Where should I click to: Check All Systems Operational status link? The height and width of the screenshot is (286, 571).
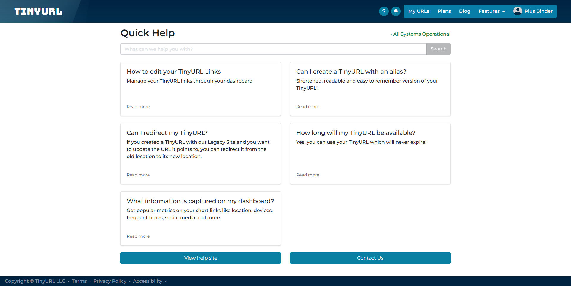pos(421,34)
